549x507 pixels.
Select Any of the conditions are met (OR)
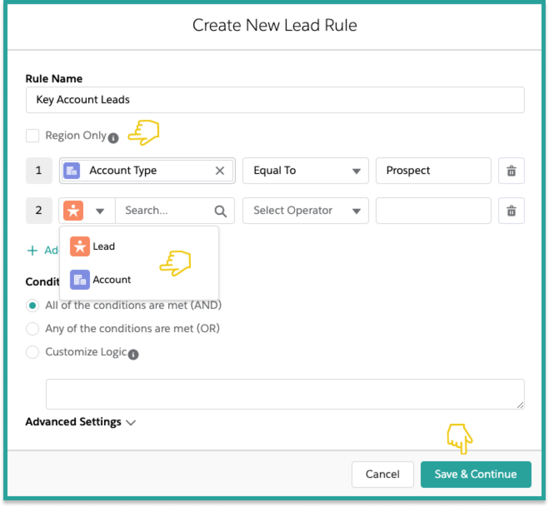[33, 329]
